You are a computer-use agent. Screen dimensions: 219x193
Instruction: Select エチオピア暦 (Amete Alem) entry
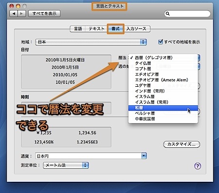(163, 80)
